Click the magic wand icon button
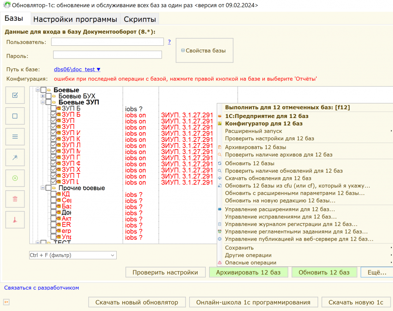This screenshot has height=311, width=393. [15, 157]
